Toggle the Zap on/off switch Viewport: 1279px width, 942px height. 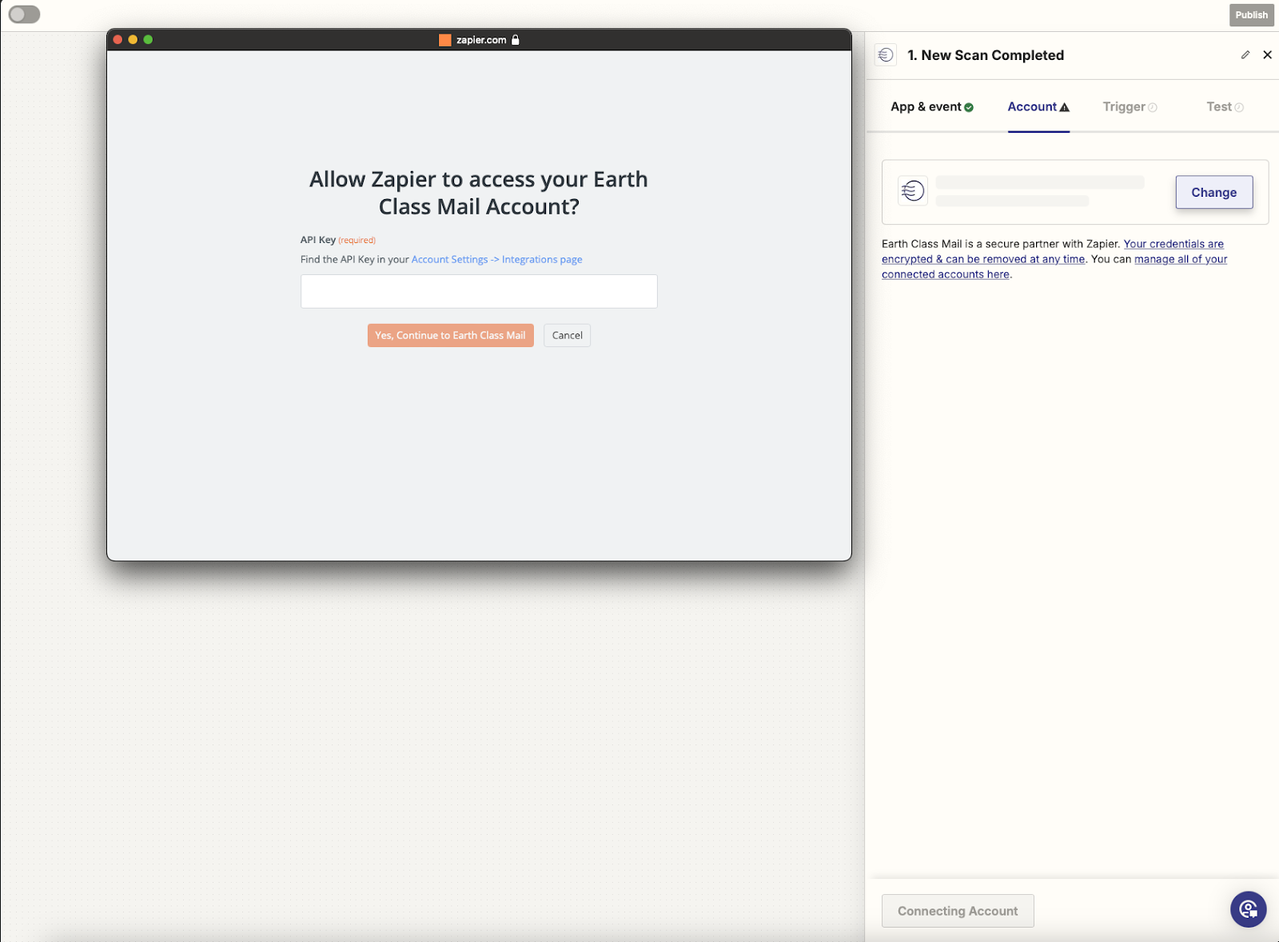point(24,14)
